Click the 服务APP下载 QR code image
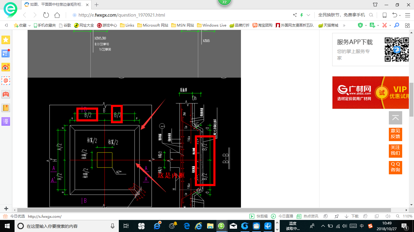 pos(396,49)
